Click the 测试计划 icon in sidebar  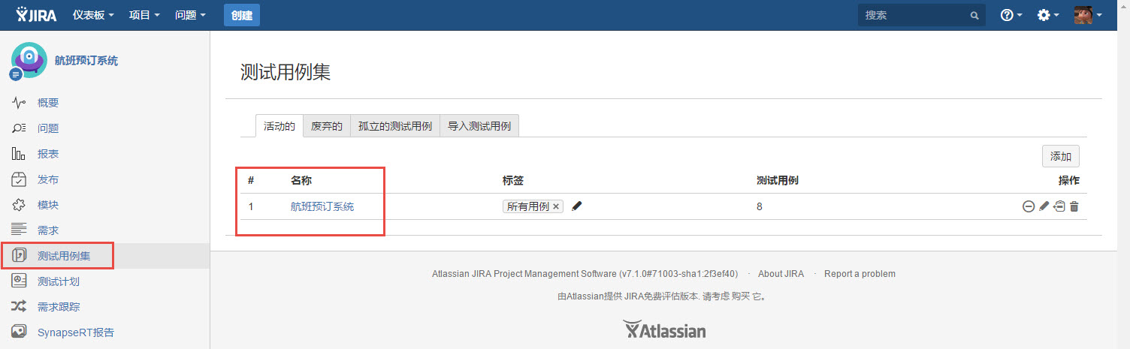pos(20,281)
